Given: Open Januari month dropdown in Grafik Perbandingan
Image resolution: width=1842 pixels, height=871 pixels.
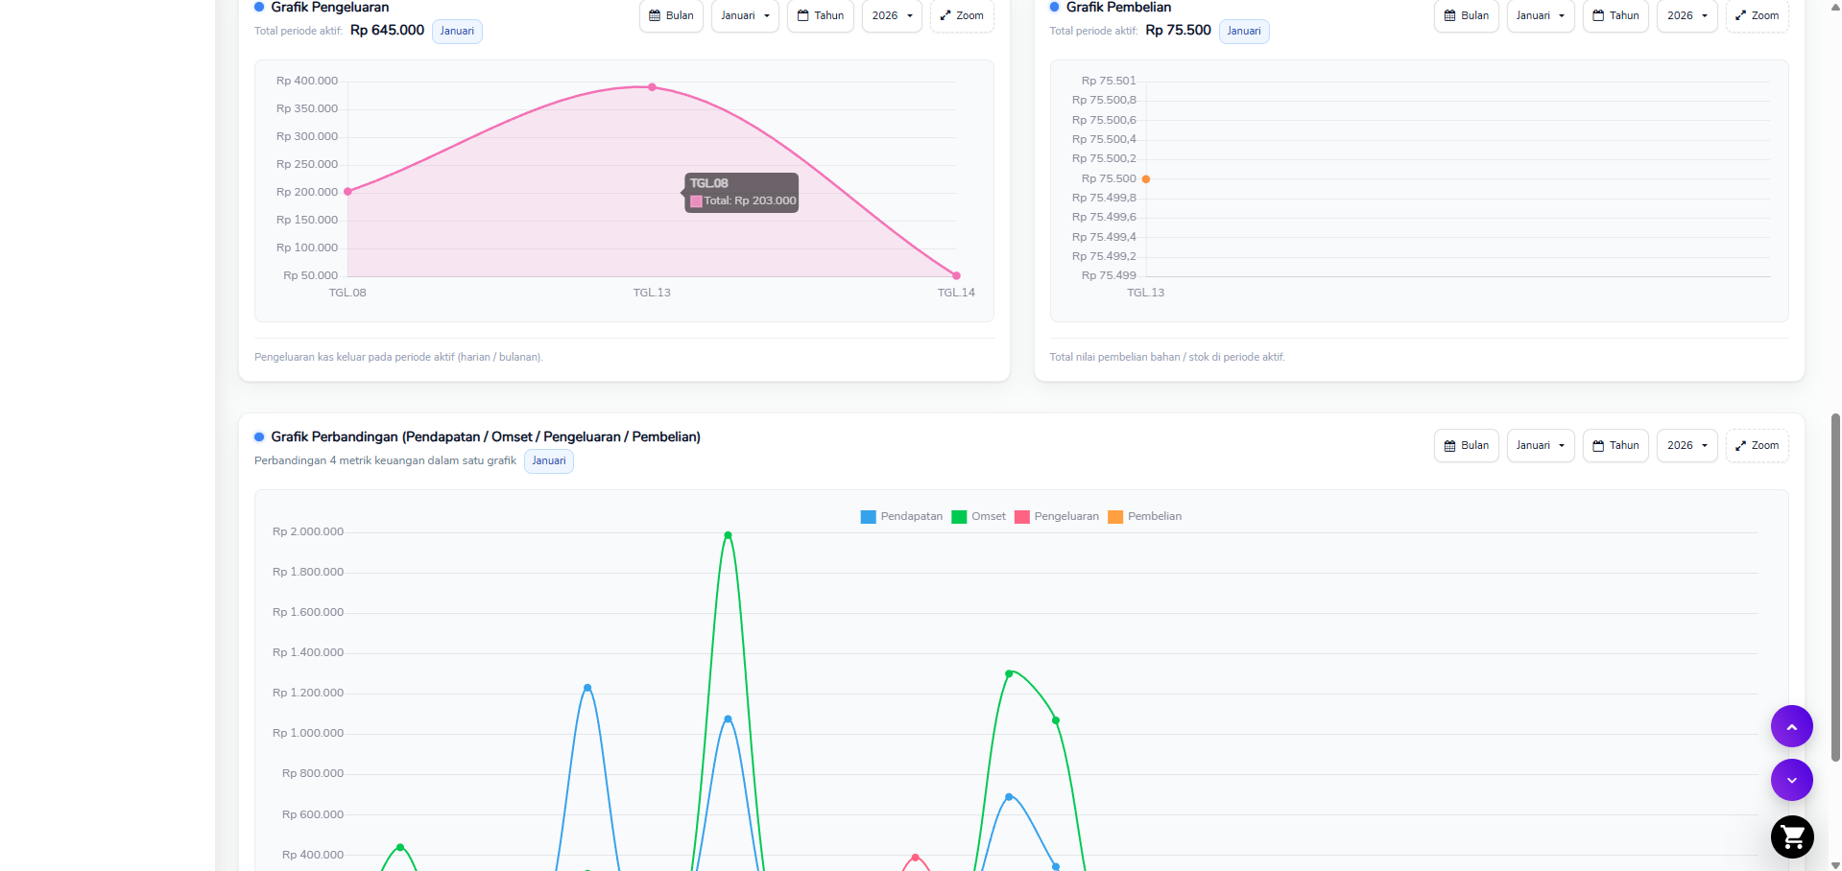Looking at the screenshot, I should [1541, 445].
